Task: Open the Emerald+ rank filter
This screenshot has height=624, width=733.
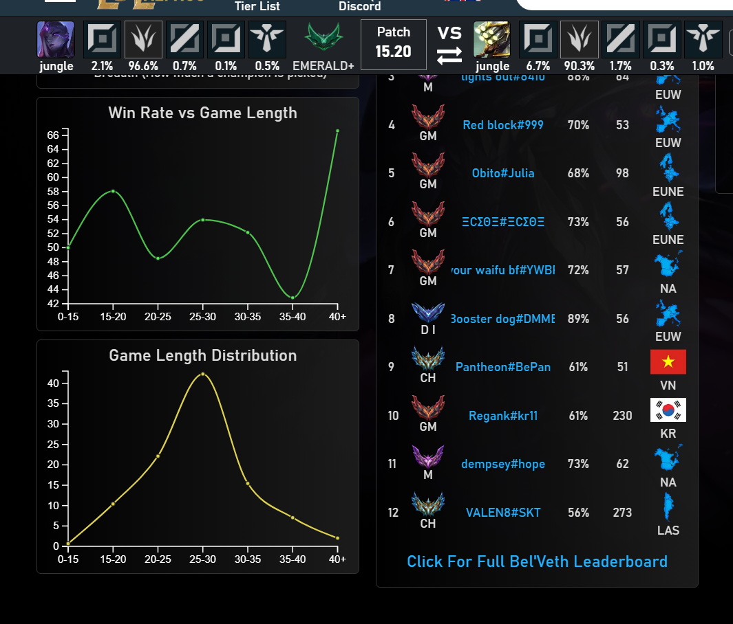Action: click(x=323, y=46)
